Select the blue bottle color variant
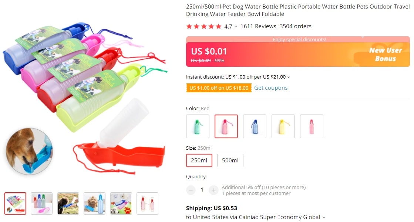 pyautogui.click(x=255, y=126)
